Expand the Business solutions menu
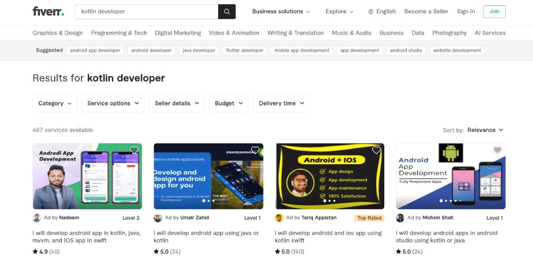The width and height of the screenshot is (533, 256). [x=281, y=12]
